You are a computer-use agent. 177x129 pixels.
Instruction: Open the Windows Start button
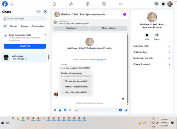2,123
